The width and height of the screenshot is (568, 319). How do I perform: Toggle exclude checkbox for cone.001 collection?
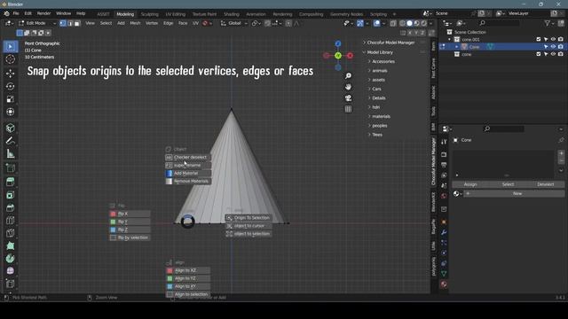(539, 39)
